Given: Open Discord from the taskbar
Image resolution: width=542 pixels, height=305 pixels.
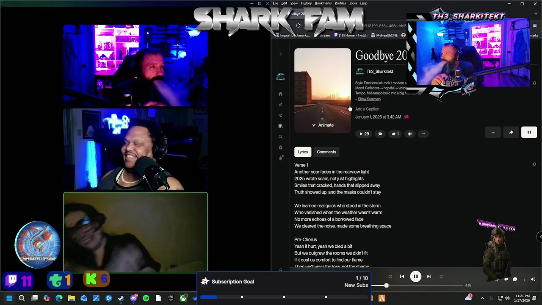Looking at the screenshot, I should (x=134, y=299).
